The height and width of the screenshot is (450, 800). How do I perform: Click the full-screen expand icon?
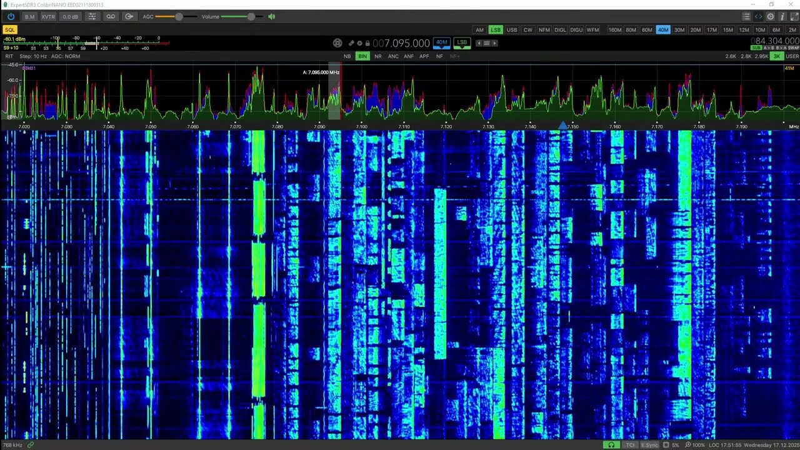[x=794, y=17]
